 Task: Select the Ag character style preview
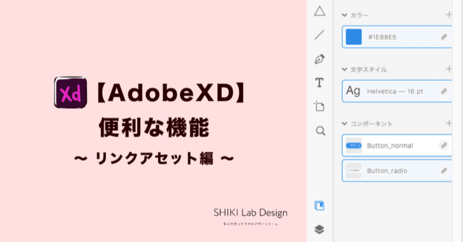tap(353, 91)
